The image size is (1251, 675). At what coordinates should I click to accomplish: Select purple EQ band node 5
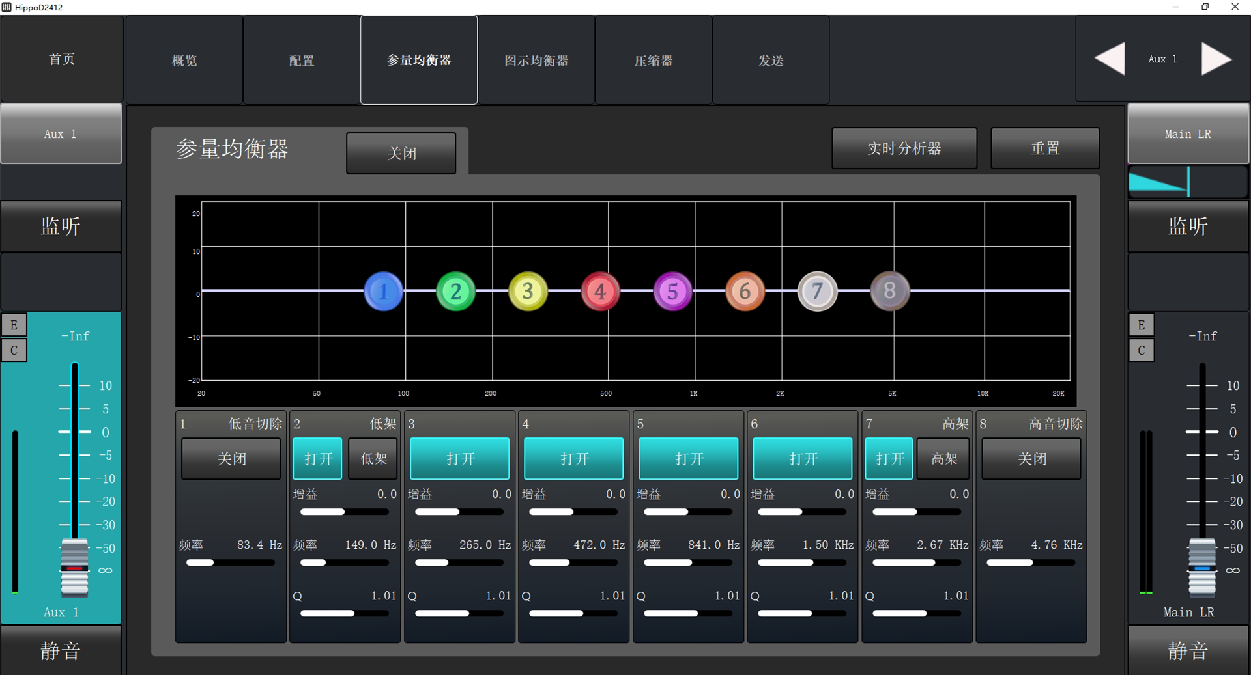click(x=672, y=291)
